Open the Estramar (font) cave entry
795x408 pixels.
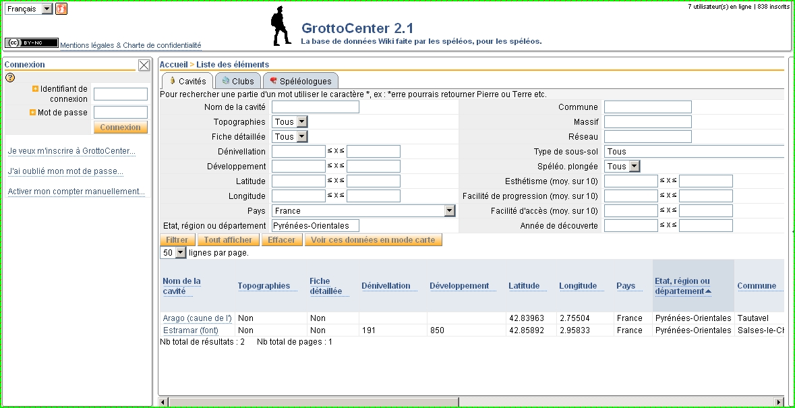point(191,330)
